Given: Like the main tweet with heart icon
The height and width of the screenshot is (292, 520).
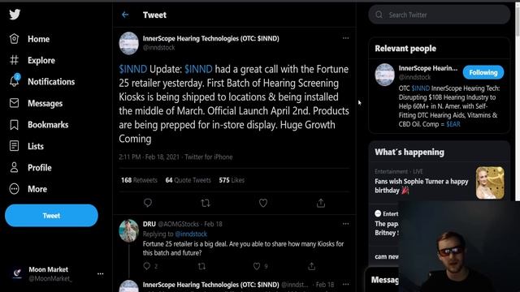Looking at the screenshot, I should tap(263, 203).
